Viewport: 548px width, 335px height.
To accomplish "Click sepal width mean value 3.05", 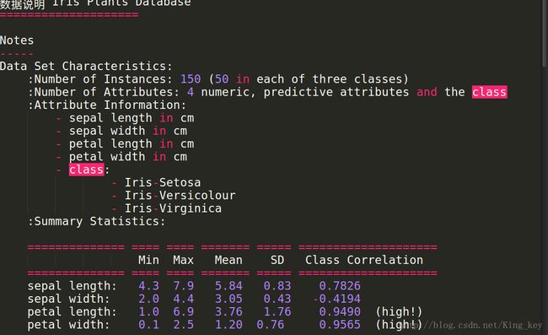I will click(228, 299).
